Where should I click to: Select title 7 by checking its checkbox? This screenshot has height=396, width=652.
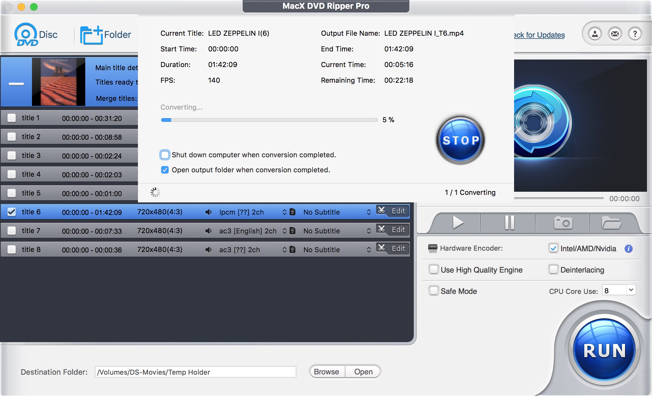tap(11, 231)
